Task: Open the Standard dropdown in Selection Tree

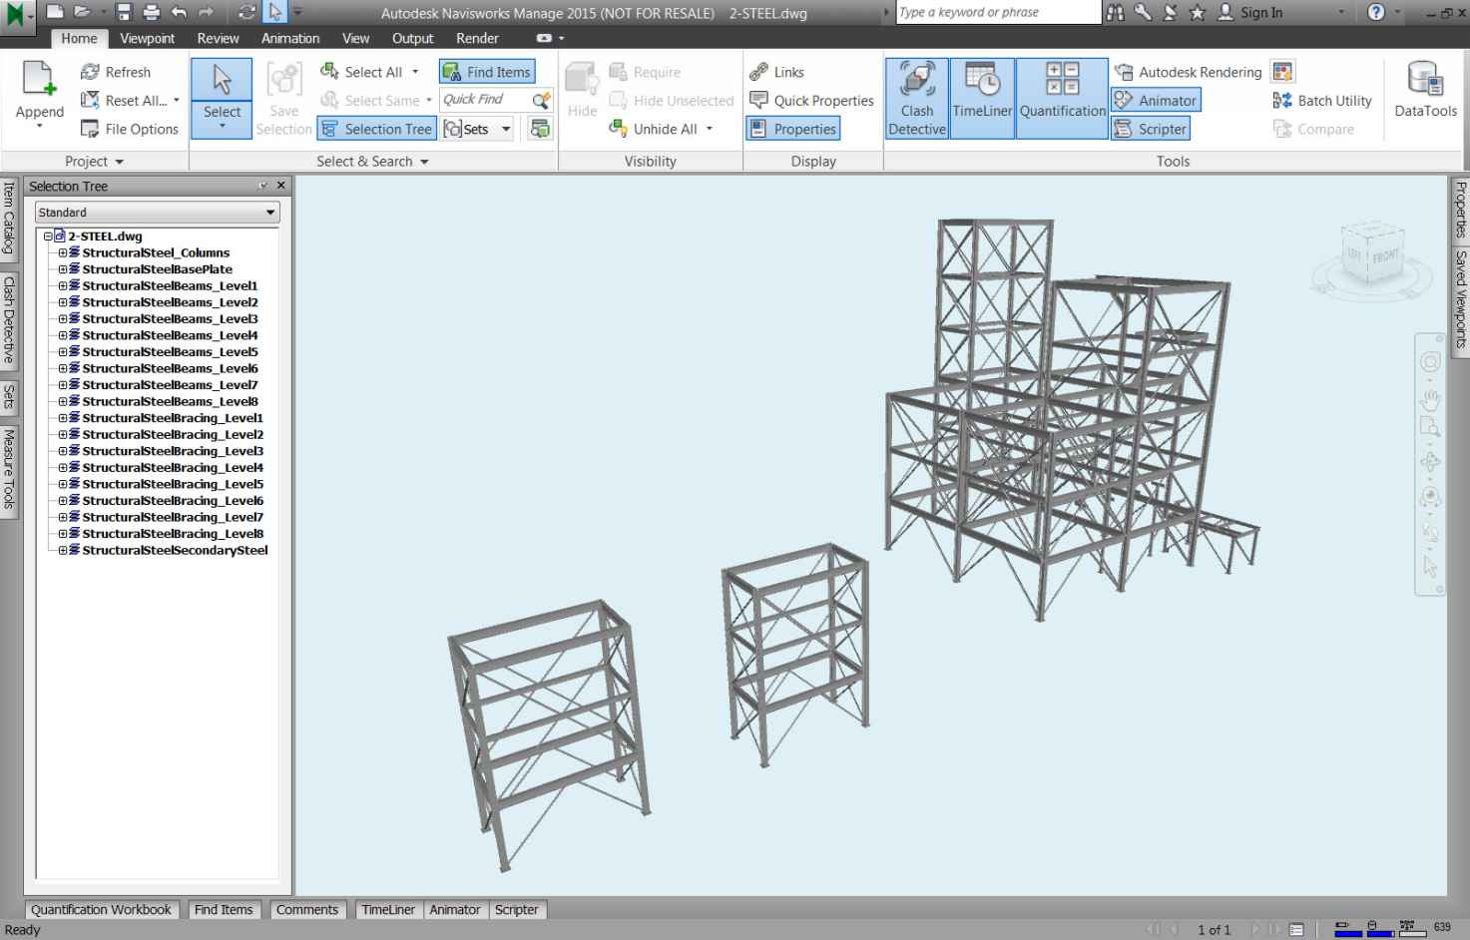Action: point(158,213)
